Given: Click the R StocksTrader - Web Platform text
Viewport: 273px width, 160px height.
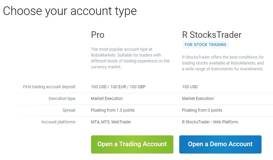Looking at the screenshot, I should [x=210, y=122].
